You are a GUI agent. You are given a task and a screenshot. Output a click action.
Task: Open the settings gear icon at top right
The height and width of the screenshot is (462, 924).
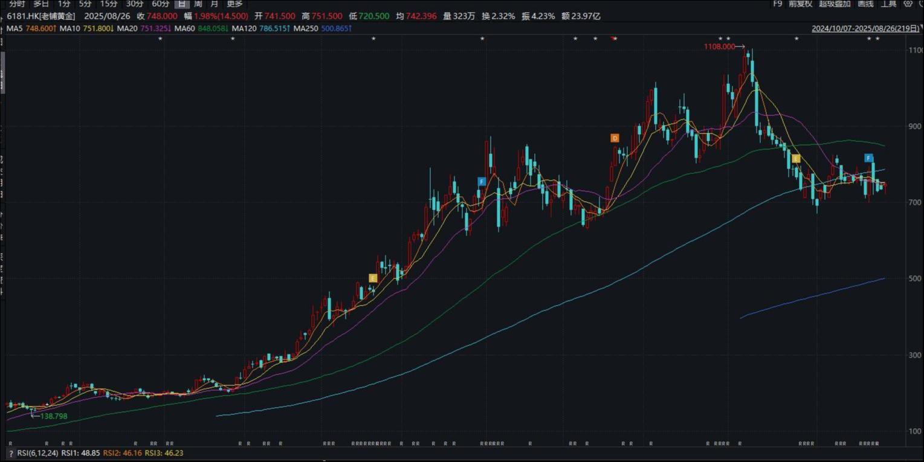click(x=908, y=4)
